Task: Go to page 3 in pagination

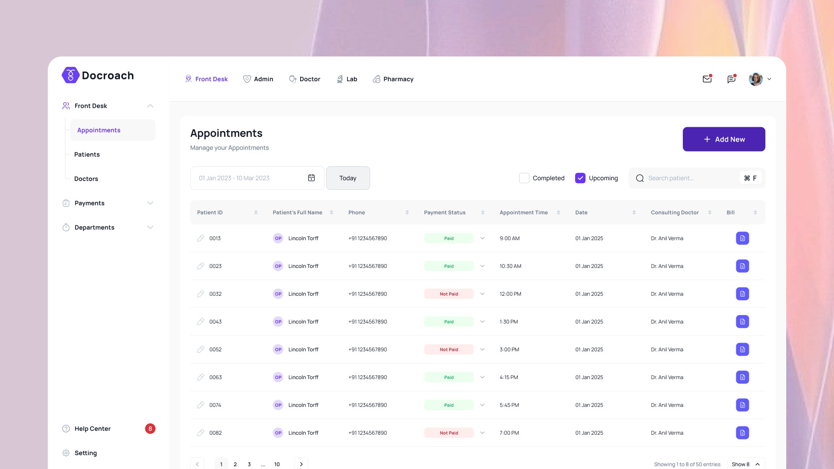Action: 249,464
